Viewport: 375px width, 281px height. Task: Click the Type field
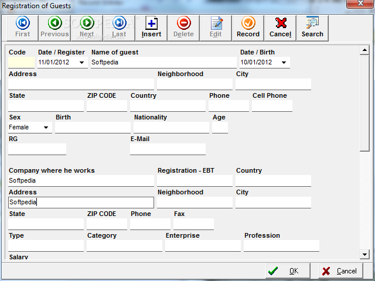(x=46, y=246)
